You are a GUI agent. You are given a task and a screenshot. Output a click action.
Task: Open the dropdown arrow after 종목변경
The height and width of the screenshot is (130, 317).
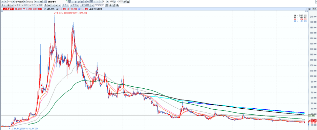(x=25, y=2)
